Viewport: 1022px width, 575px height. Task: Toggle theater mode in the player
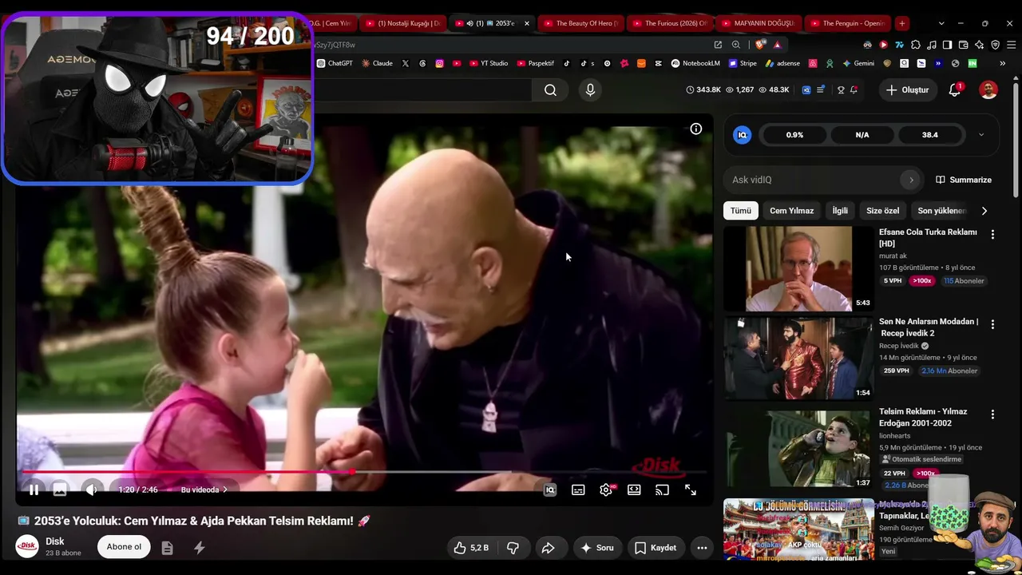click(x=634, y=490)
